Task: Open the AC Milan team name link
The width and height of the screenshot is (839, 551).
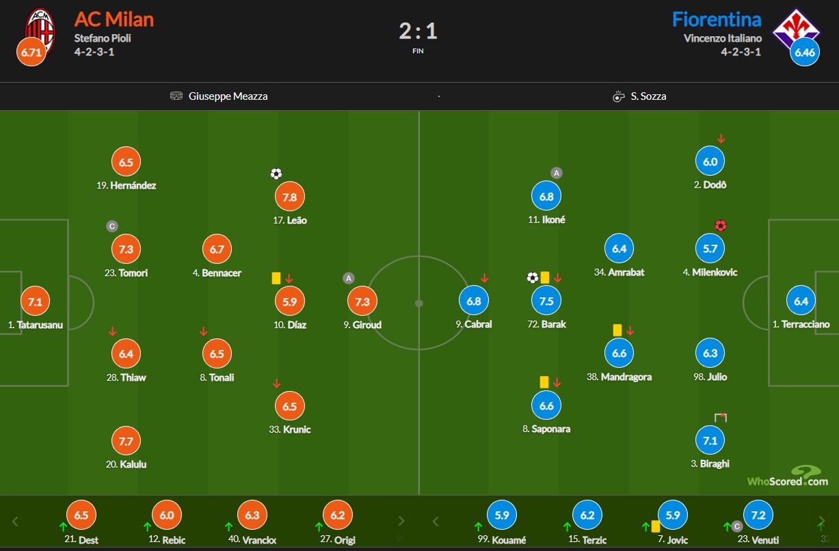Action: (114, 18)
